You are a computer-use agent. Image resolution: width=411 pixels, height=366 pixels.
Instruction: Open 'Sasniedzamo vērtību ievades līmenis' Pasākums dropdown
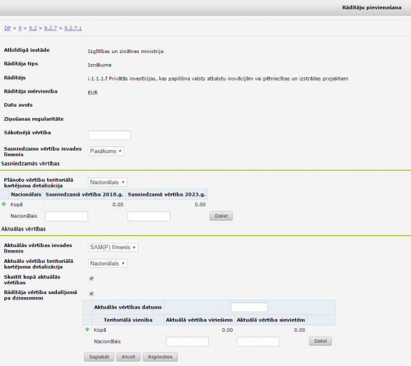coord(106,151)
